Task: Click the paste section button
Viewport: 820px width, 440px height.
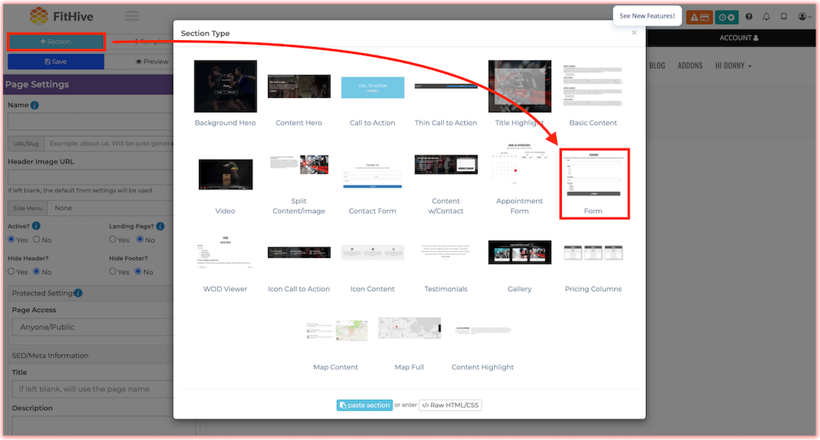Action: (364, 405)
